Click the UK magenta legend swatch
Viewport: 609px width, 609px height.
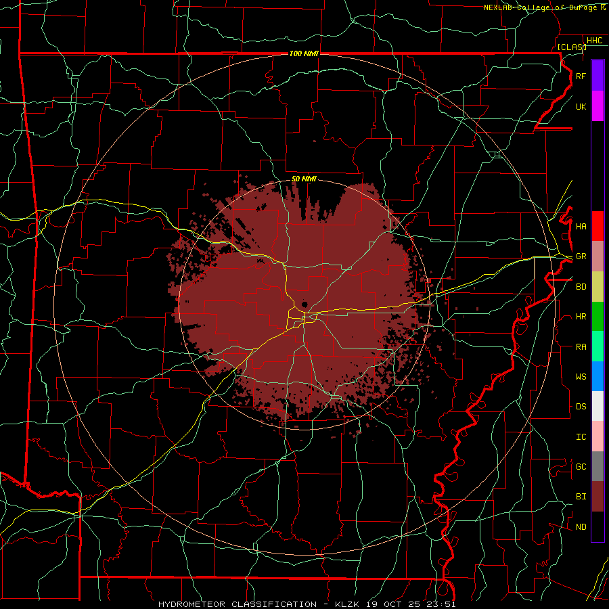(597, 106)
